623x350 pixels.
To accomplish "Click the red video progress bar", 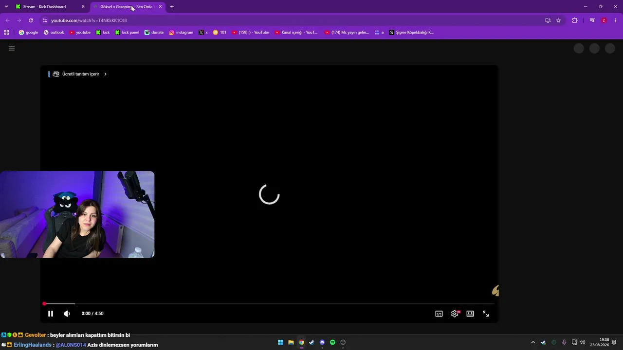I will point(269,304).
